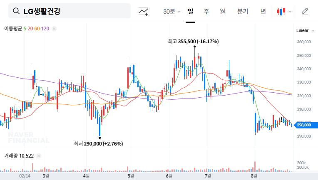Screen dimensions: 318x180
Task: Click the 350,000 price axis label
Action: (x=304, y=55)
